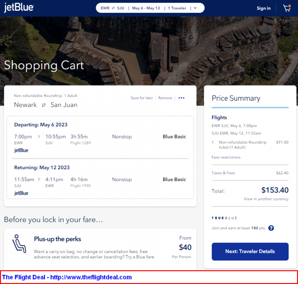This screenshot has height=284, width=298.
Task: Click the TrueBlue points help question mark
Action: click(271, 228)
